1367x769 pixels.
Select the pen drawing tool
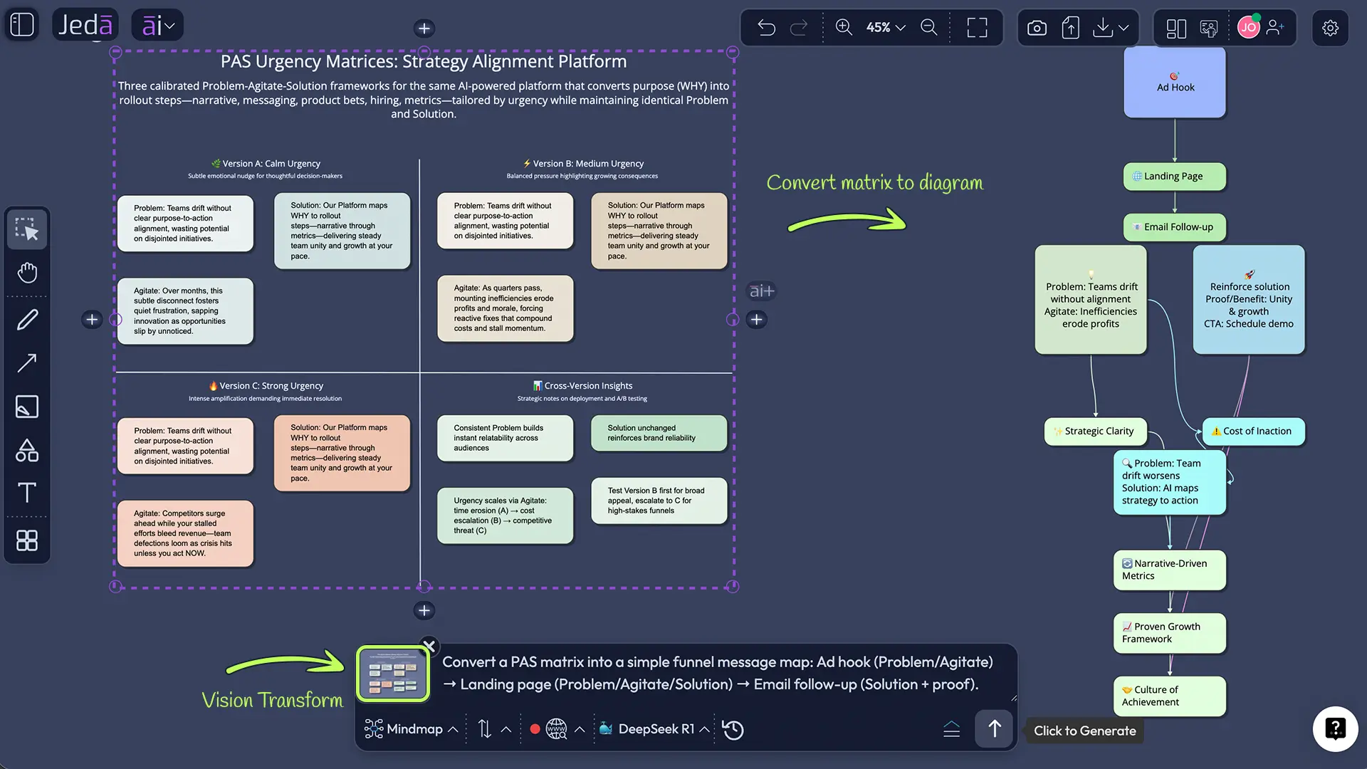(27, 320)
